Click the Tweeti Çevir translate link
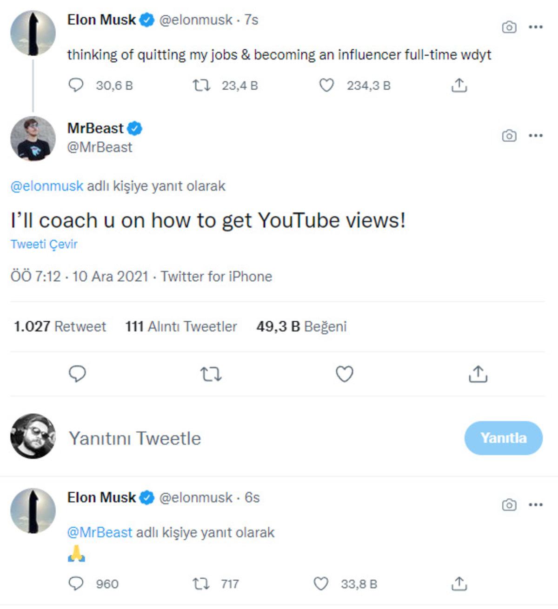Viewport: 558px width, 609px height. [x=44, y=244]
